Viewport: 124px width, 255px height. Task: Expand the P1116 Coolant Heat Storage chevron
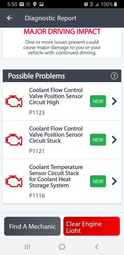coord(114,181)
